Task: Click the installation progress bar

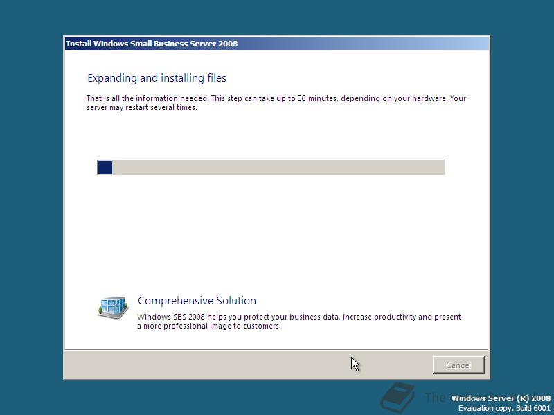Action: [271, 167]
